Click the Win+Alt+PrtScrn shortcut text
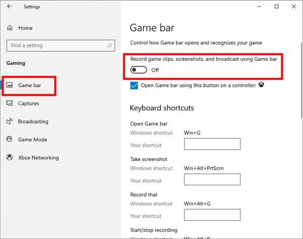 coord(204,168)
